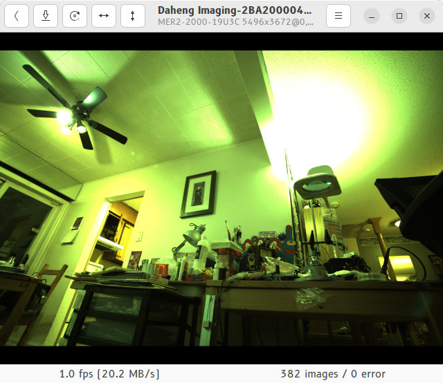443x383 pixels.
Task: Click the small desk lamp on the workbench
Action: [x=192, y=236]
